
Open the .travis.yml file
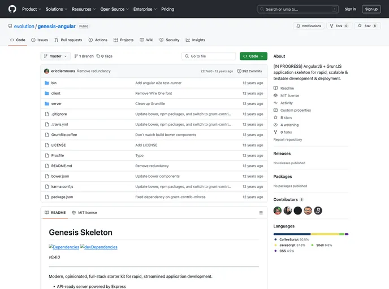tap(59, 125)
